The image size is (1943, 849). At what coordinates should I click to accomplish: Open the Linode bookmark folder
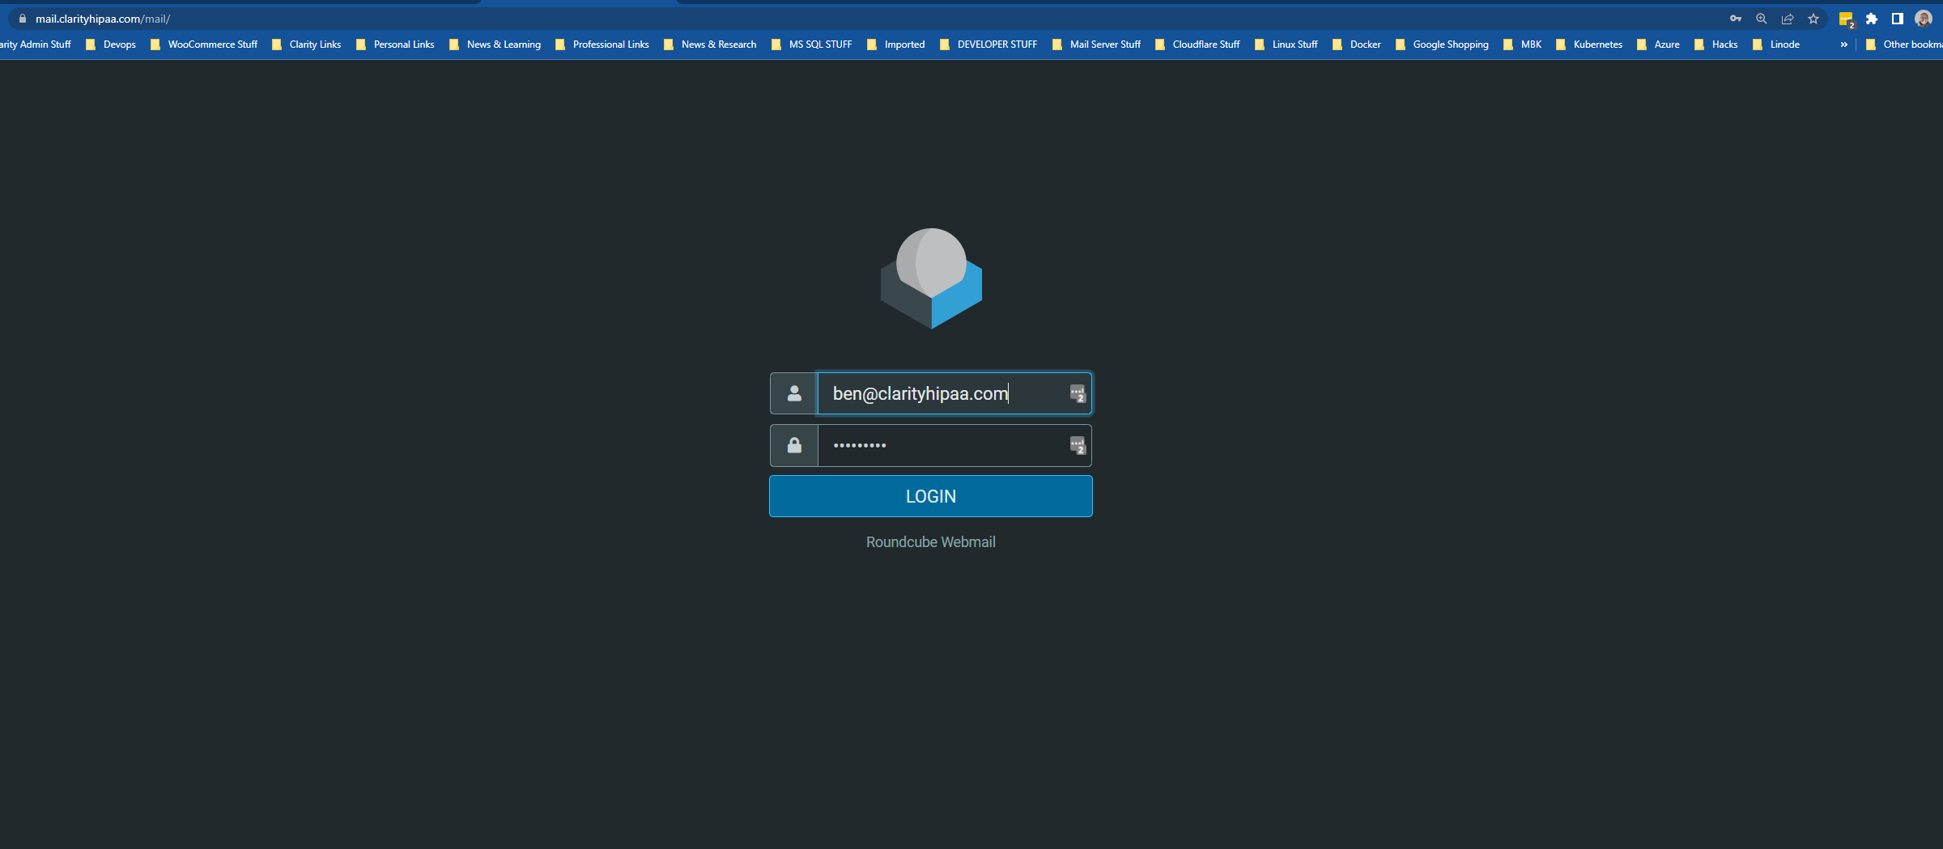(1776, 45)
